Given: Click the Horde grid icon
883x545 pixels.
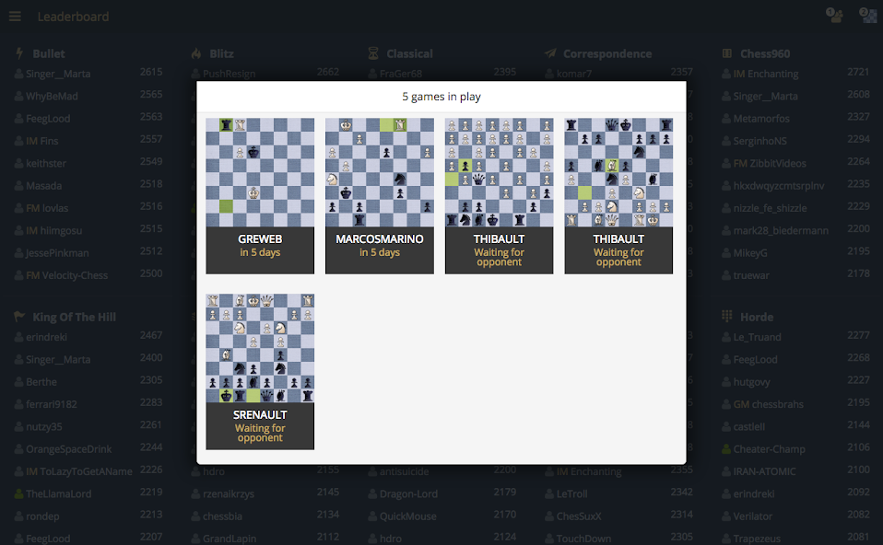Looking at the screenshot, I should click(727, 316).
